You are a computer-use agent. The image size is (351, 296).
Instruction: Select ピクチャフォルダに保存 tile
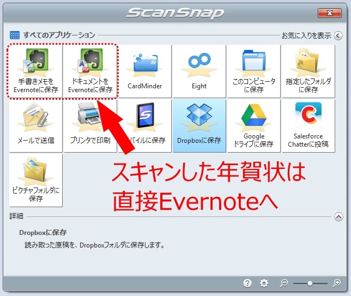pyautogui.click(x=36, y=180)
